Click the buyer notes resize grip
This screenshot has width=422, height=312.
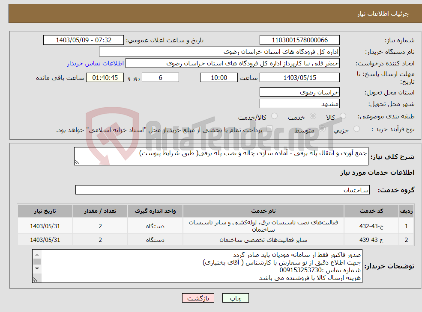[x=35, y=280]
